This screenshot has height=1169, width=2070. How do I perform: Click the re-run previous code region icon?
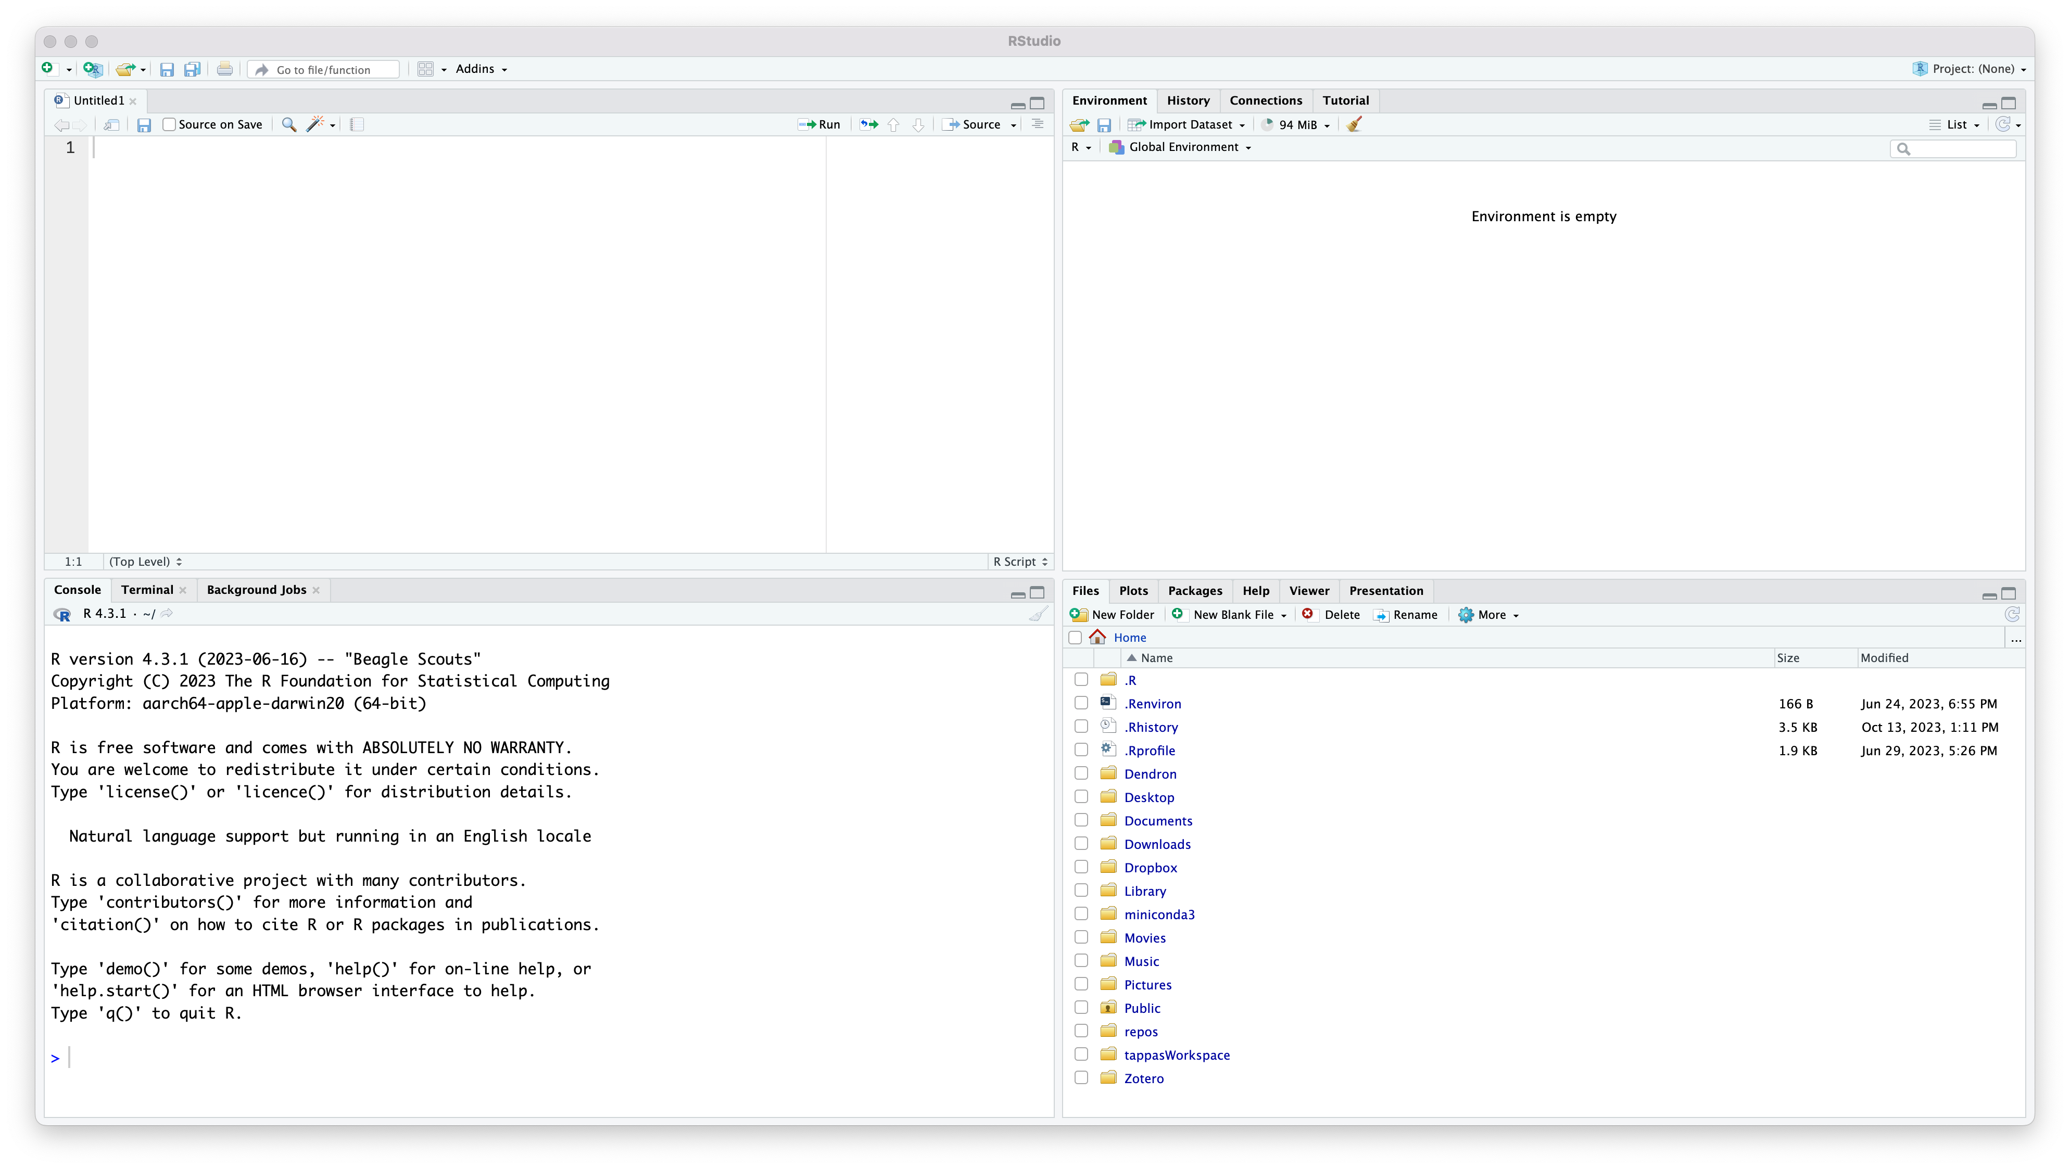(x=868, y=124)
